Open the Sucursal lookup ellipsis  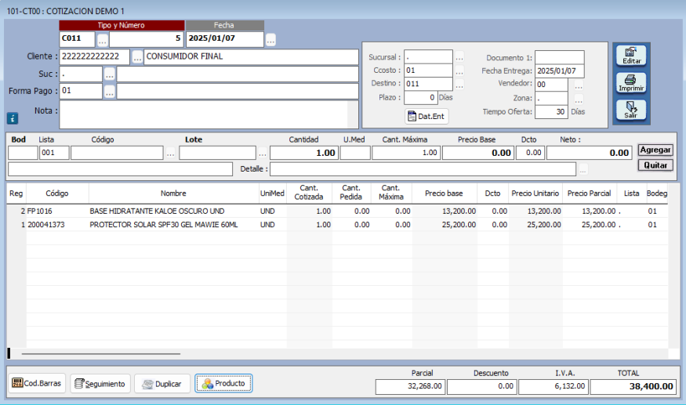[459, 57]
